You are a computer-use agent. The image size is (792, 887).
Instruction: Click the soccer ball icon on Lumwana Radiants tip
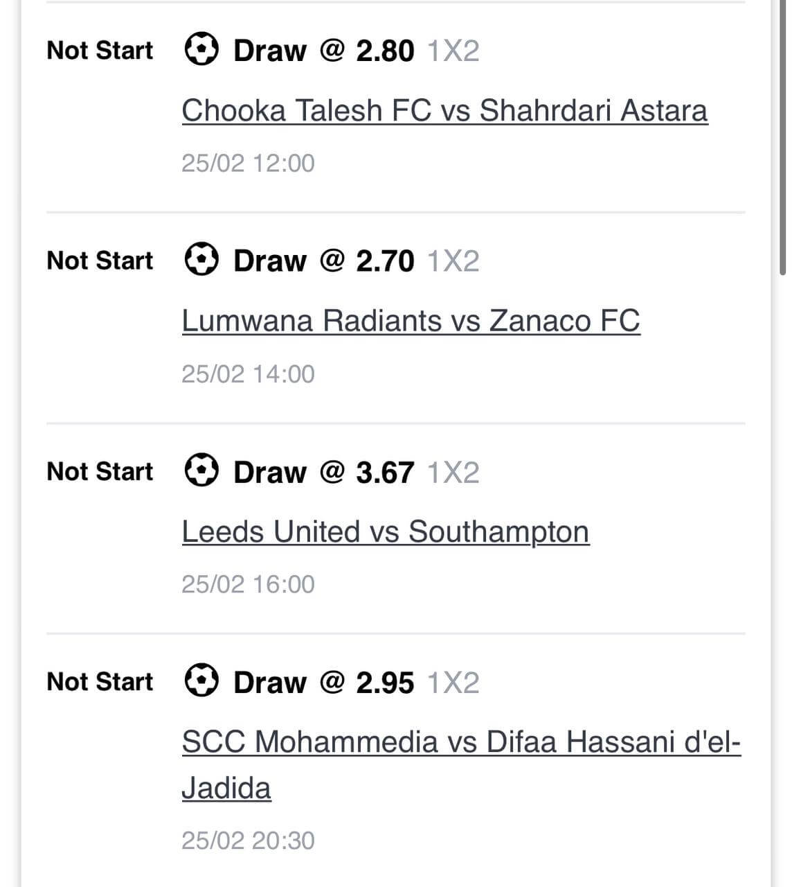(x=201, y=260)
